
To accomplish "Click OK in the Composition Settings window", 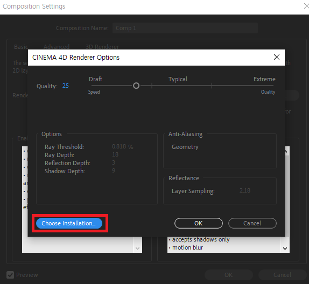I will pos(229,275).
